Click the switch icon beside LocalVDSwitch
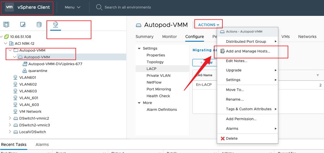Image resolution: width=324 pixels, height=153 pixels. click(16, 132)
